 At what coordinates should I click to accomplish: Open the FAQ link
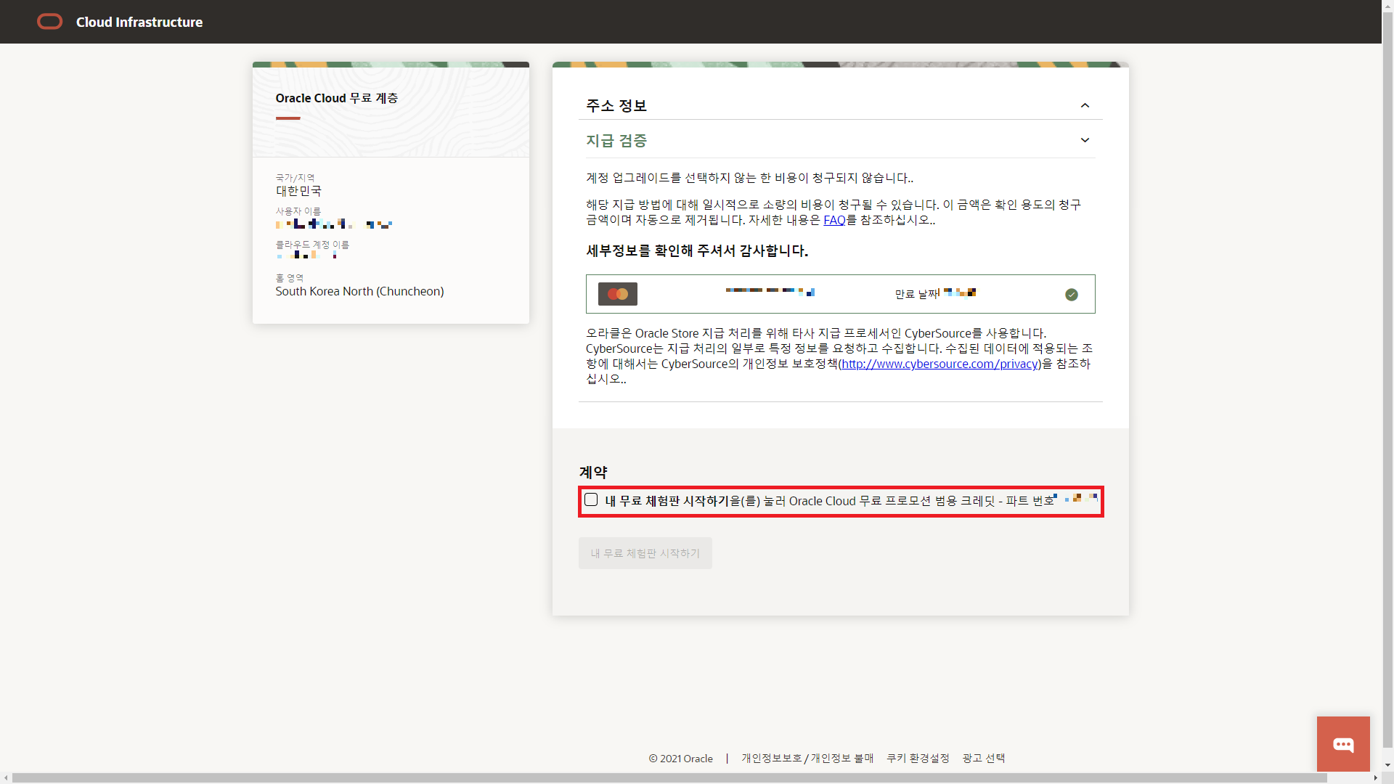click(x=834, y=220)
